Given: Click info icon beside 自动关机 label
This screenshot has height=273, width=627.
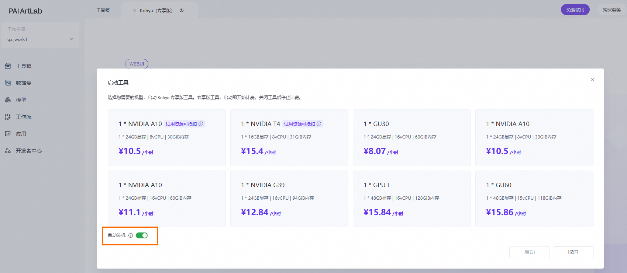Looking at the screenshot, I should point(131,235).
